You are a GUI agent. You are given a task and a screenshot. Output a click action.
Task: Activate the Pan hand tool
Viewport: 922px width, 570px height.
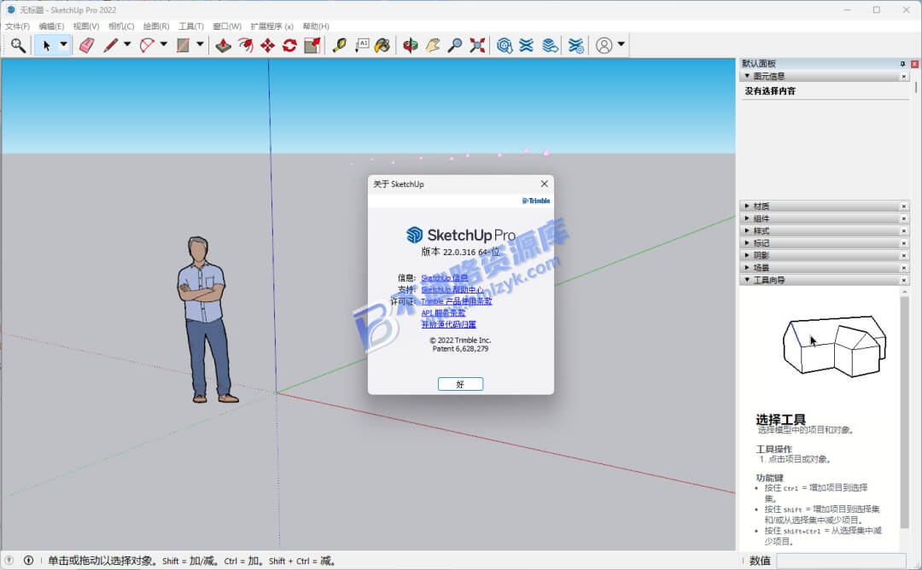433,45
